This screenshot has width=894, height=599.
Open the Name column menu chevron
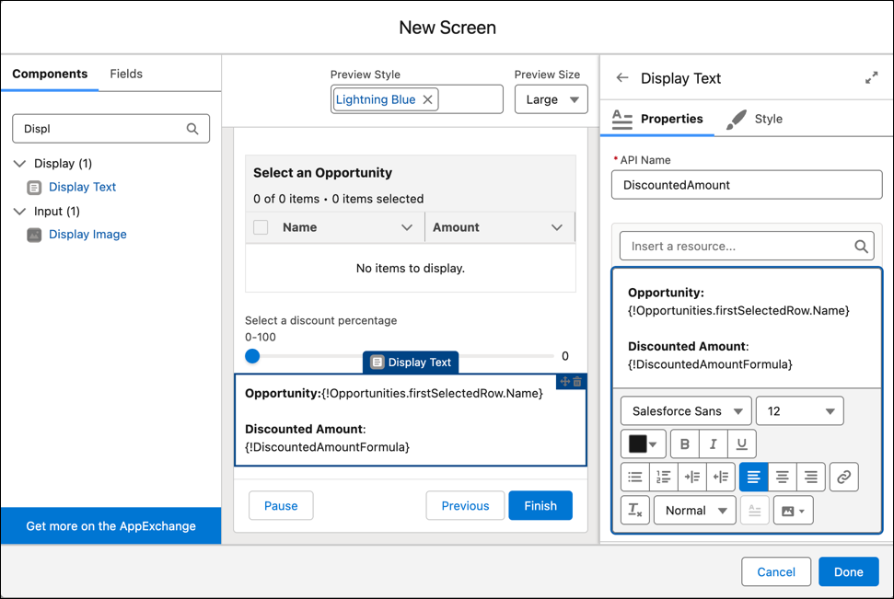click(407, 227)
